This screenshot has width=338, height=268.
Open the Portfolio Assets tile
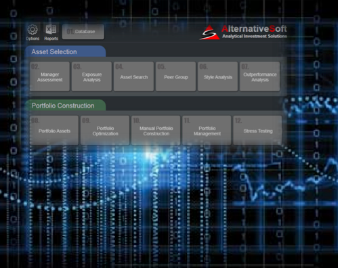click(54, 130)
